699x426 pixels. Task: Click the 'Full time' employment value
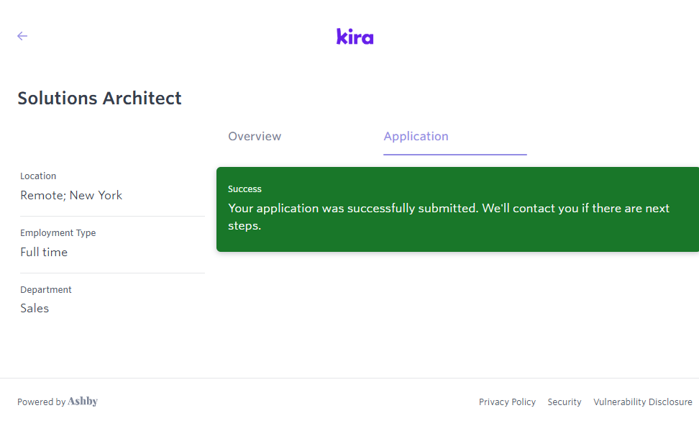(44, 252)
